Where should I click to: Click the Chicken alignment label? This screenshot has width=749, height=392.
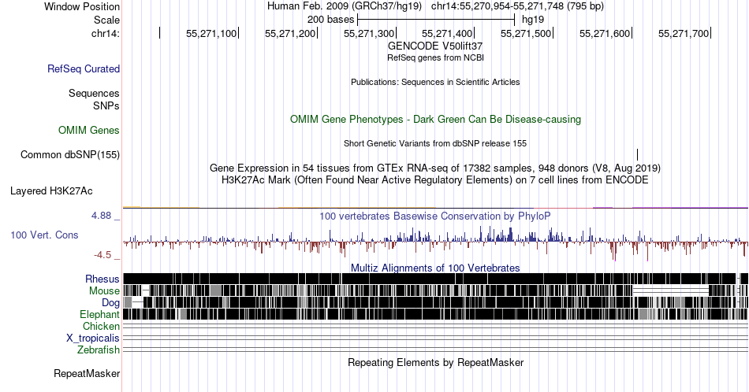(x=101, y=326)
